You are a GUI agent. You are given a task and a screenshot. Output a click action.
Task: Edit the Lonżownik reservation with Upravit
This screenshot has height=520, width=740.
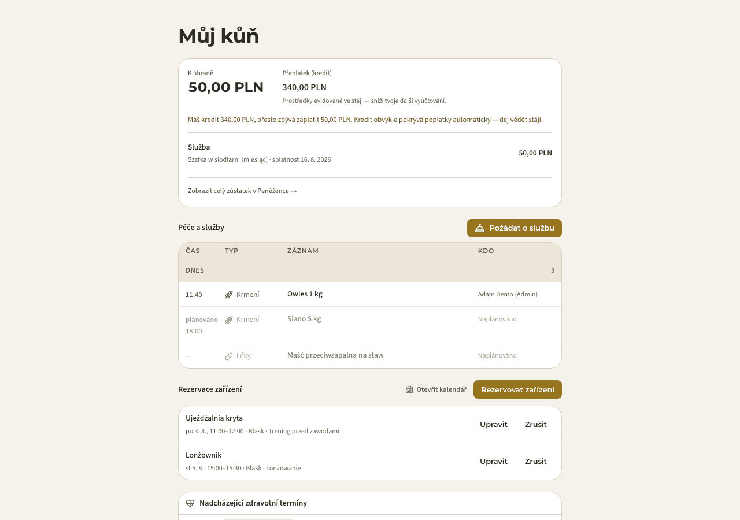[494, 461]
